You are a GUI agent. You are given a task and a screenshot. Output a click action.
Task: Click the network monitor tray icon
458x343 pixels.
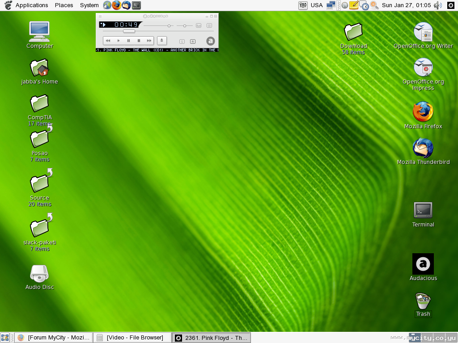pyautogui.click(x=331, y=5)
